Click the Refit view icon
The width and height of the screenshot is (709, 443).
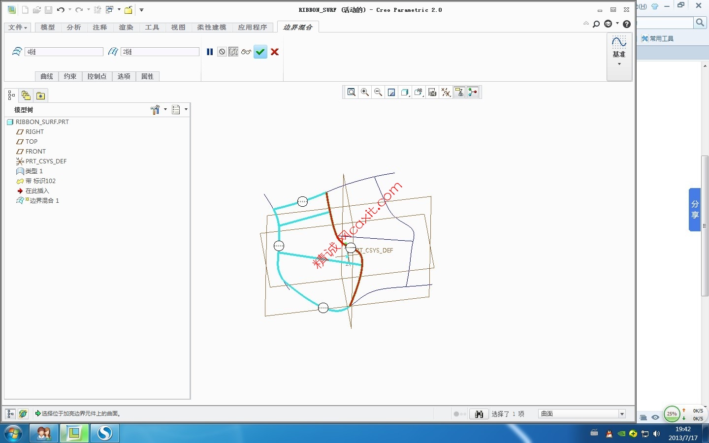pos(351,92)
